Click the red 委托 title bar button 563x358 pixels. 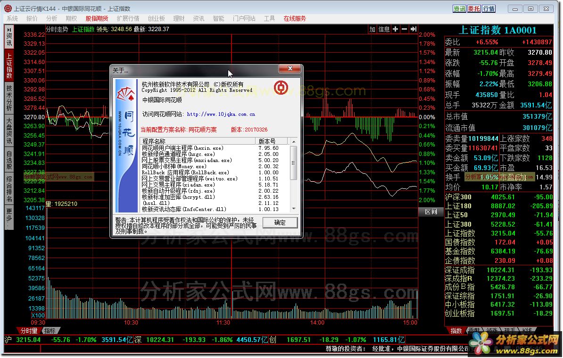pyautogui.click(x=473, y=8)
